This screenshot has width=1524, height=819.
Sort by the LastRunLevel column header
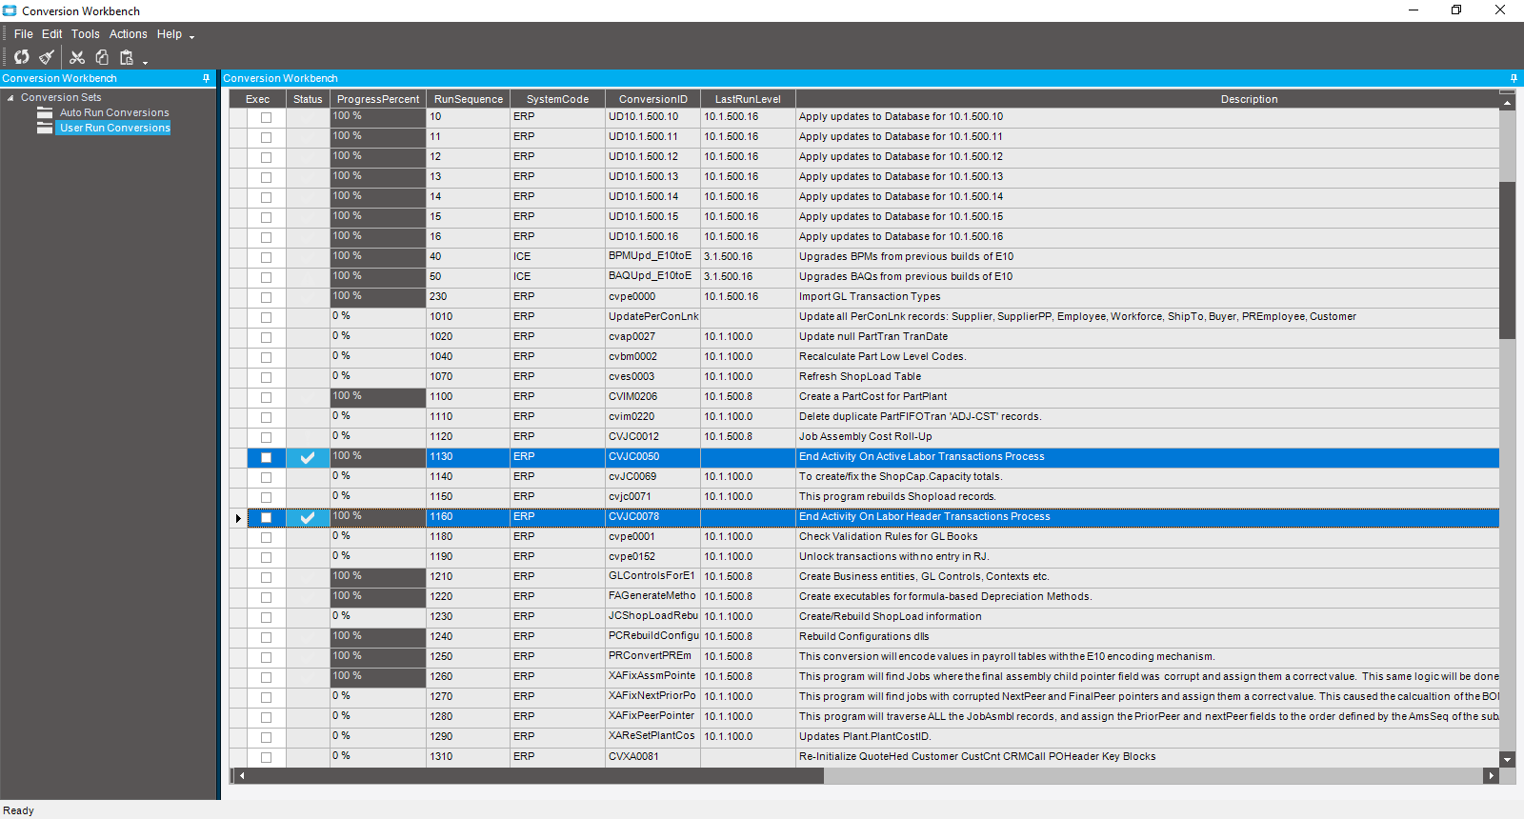coord(748,99)
